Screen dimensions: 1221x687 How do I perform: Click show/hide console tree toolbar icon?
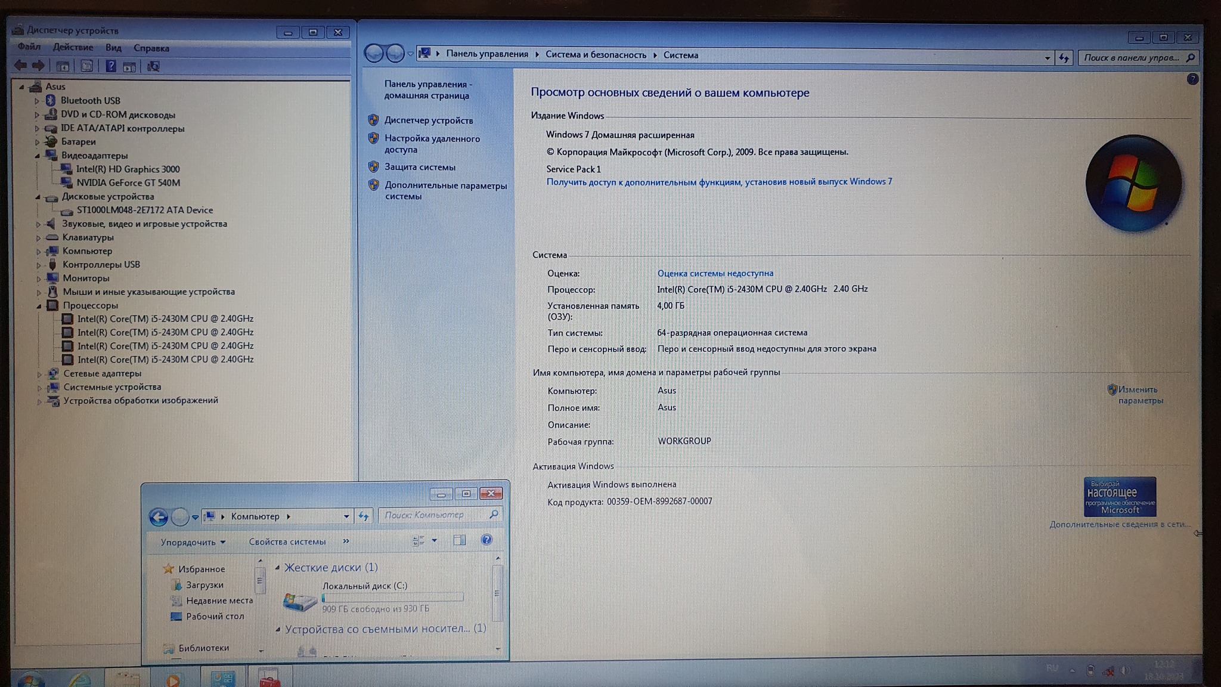[x=63, y=66]
